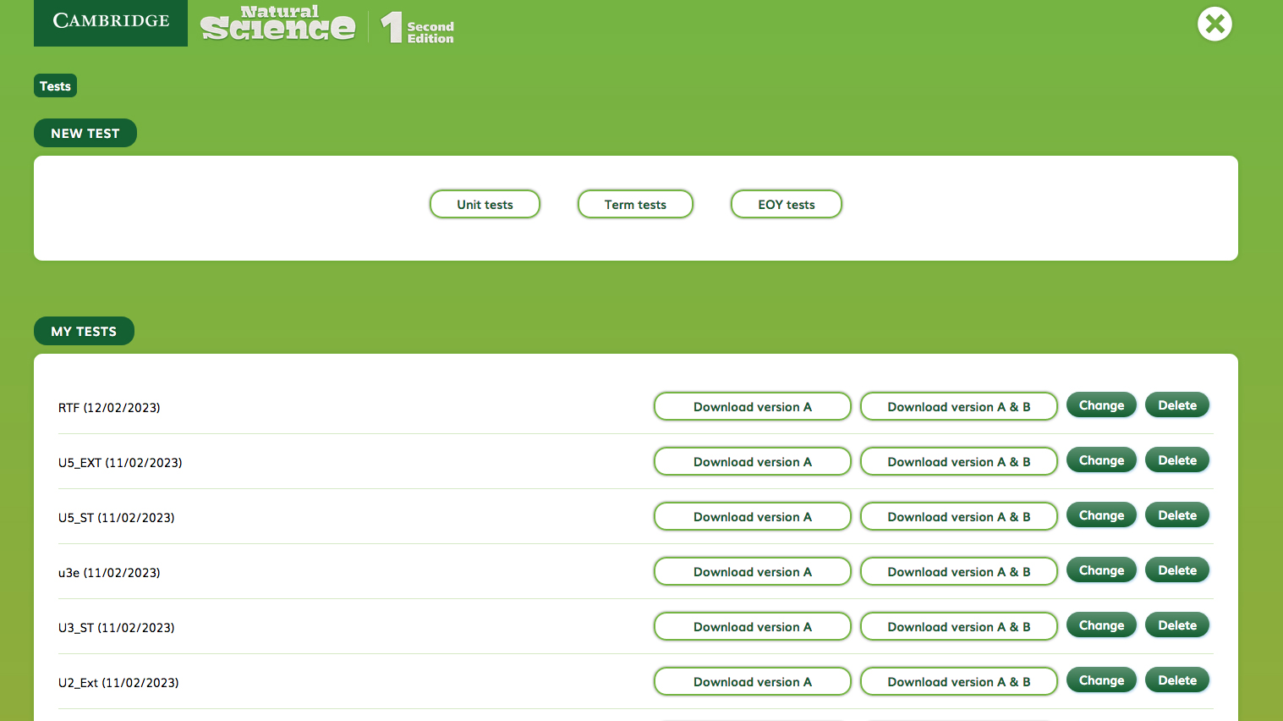1283x721 pixels.
Task: Download version A & B of U2_Ext
Action: pyautogui.click(x=959, y=681)
